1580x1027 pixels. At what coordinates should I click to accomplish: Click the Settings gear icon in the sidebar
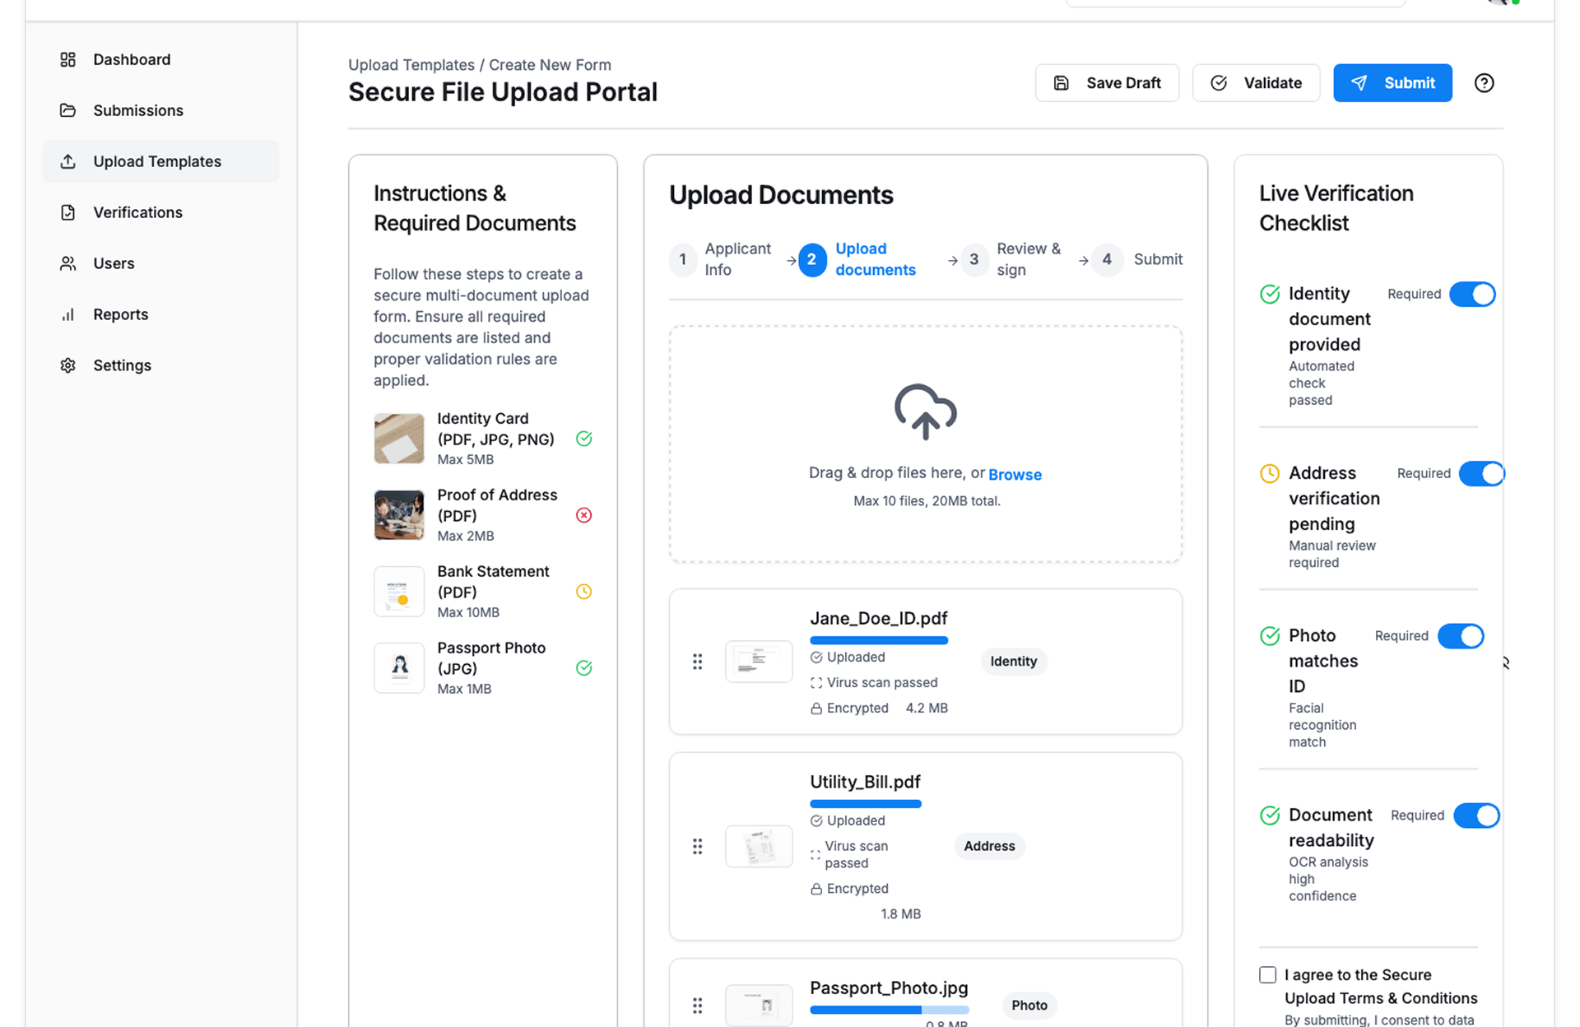click(x=68, y=365)
